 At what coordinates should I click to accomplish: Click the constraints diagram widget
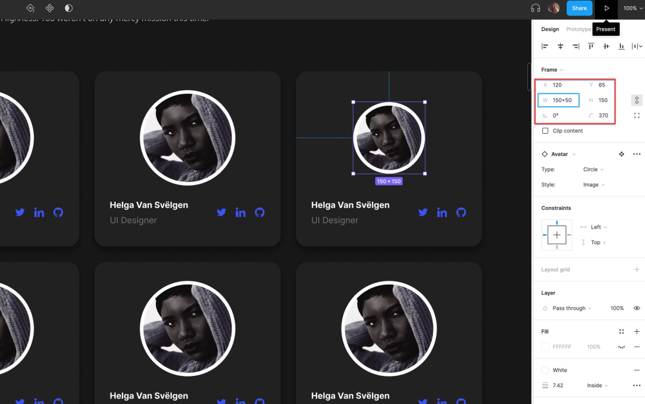557,235
